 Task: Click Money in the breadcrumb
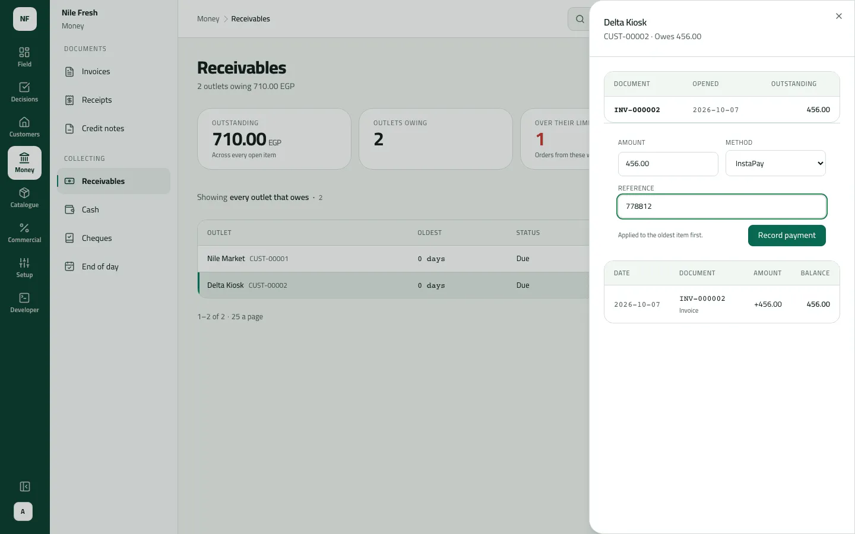tap(208, 19)
